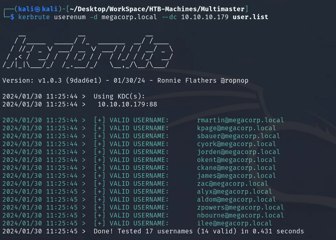
Task: Select aldom@megacorp.local username
Action: point(236,199)
